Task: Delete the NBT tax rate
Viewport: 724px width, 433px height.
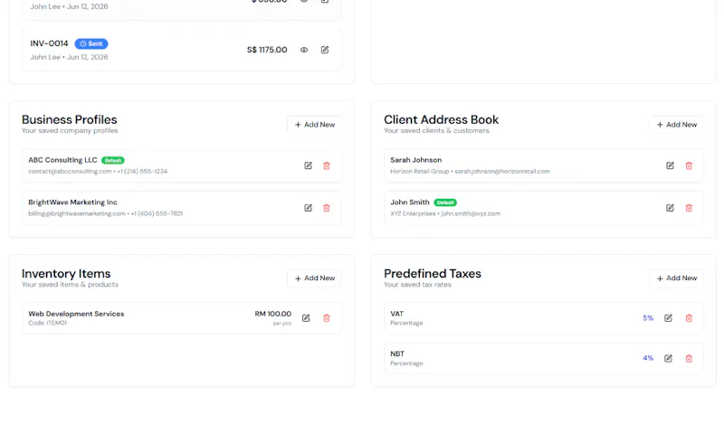Action: click(689, 358)
